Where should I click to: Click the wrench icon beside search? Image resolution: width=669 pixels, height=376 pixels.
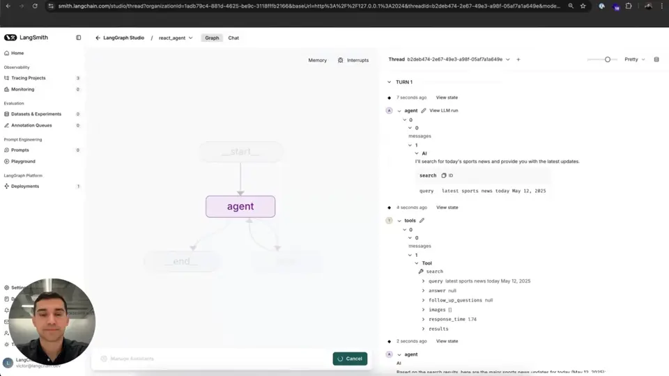421,271
